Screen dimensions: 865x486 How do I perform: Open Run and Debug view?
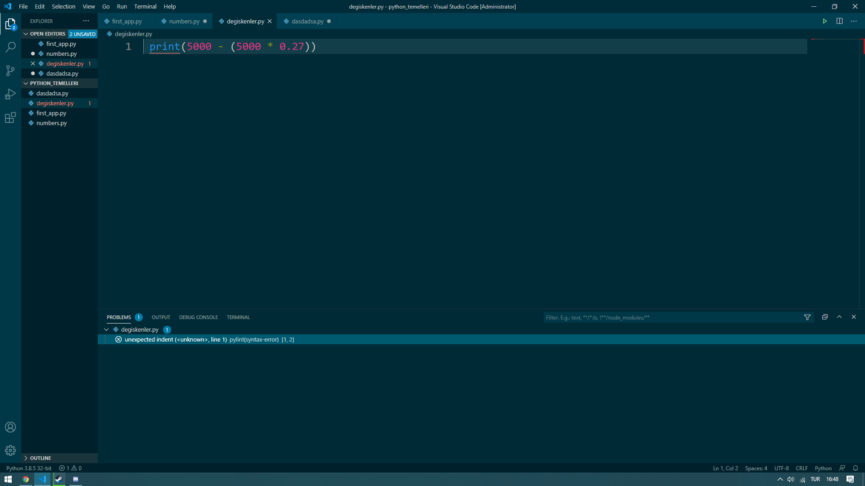(x=10, y=94)
